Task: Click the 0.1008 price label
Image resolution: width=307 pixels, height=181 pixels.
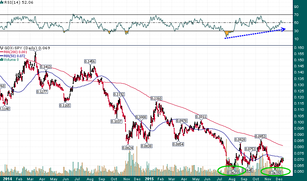Action: tap(141, 117)
